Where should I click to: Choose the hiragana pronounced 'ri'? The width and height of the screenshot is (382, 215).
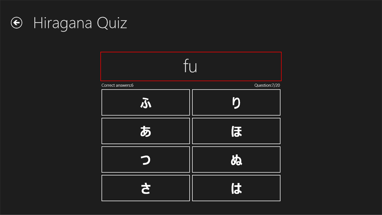tap(236, 102)
